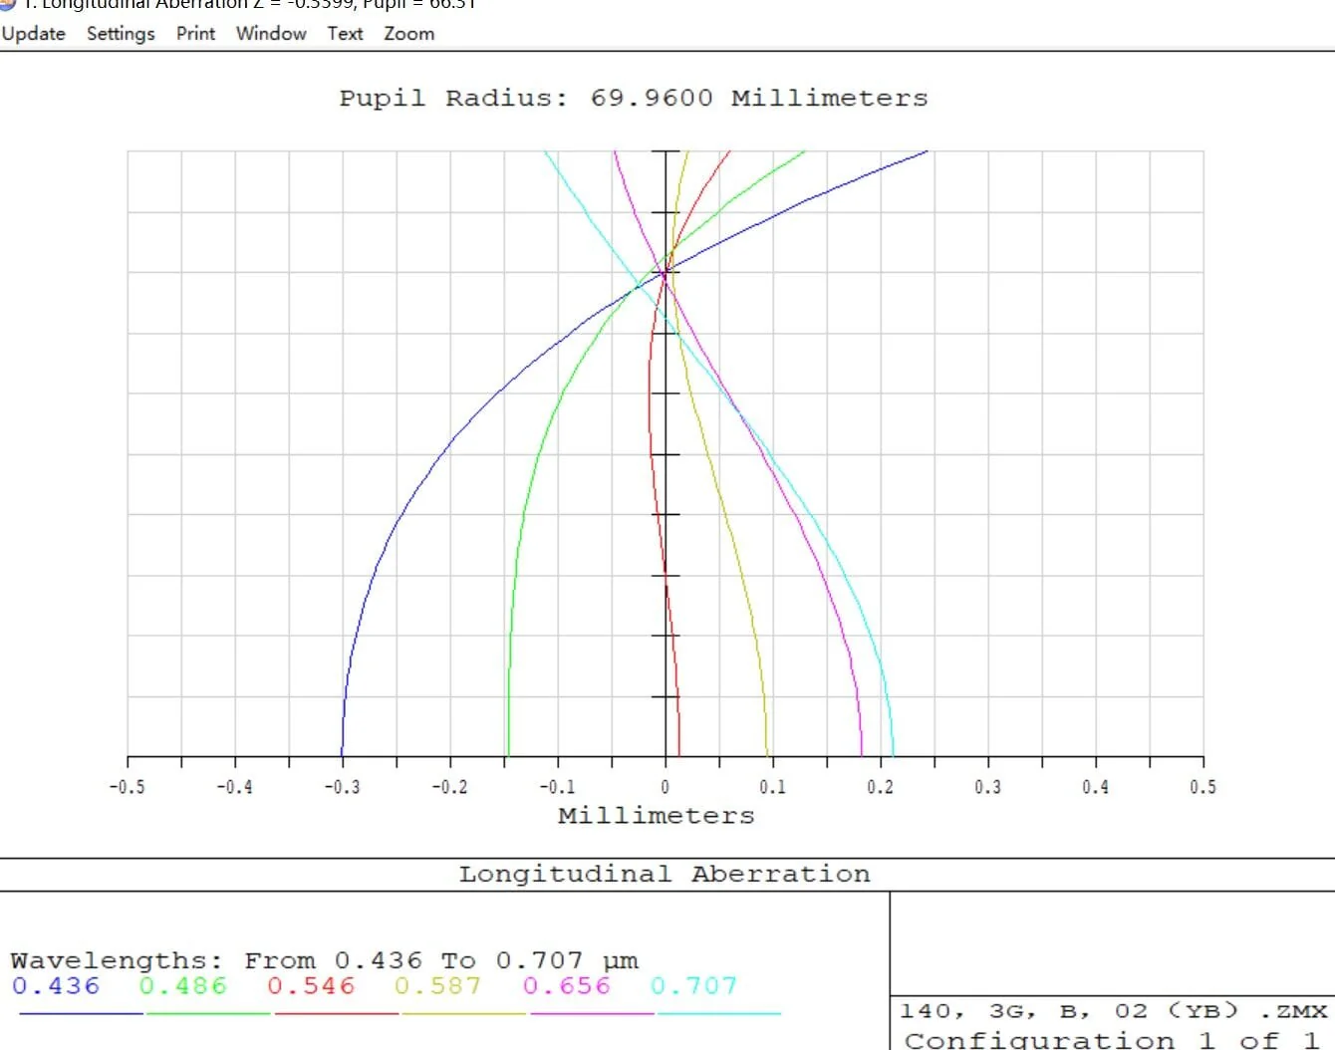Click the Longitudinal Aberration plot title
This screenshot has width=1335, height=1050.
pyautogui.click(x=665, y=875)
